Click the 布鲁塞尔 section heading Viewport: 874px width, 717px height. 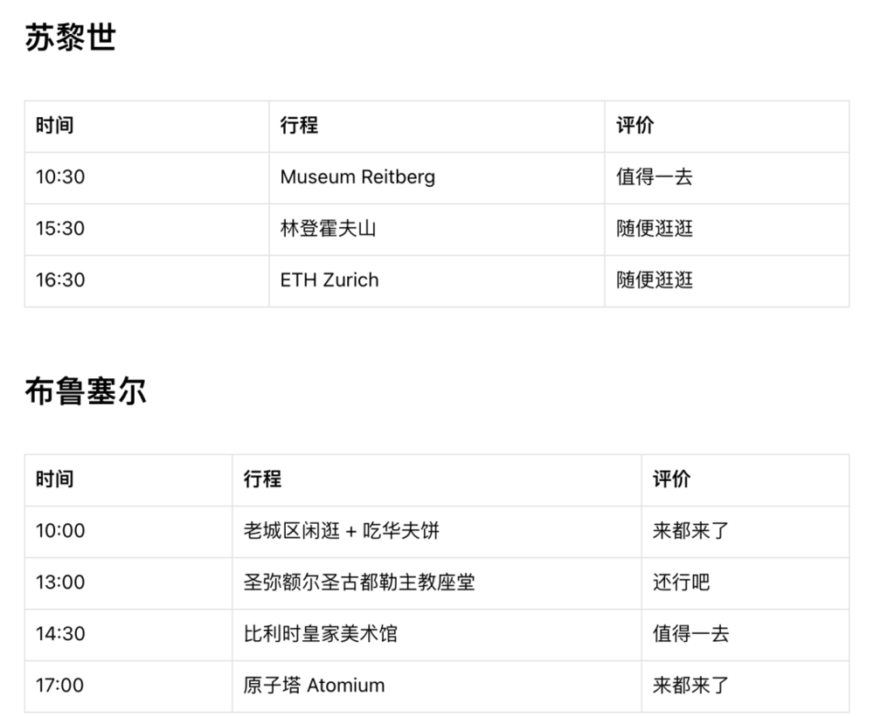85,392
